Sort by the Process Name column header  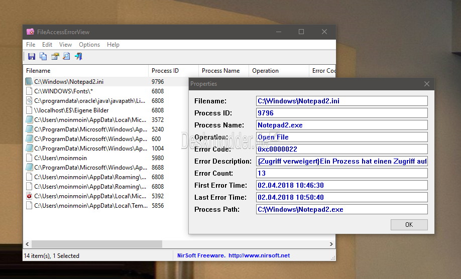click(x=223, y=71)
